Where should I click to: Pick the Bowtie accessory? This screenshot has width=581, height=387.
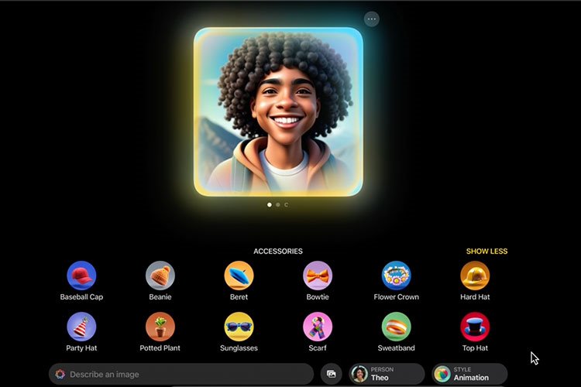click(x=318, y=276)
